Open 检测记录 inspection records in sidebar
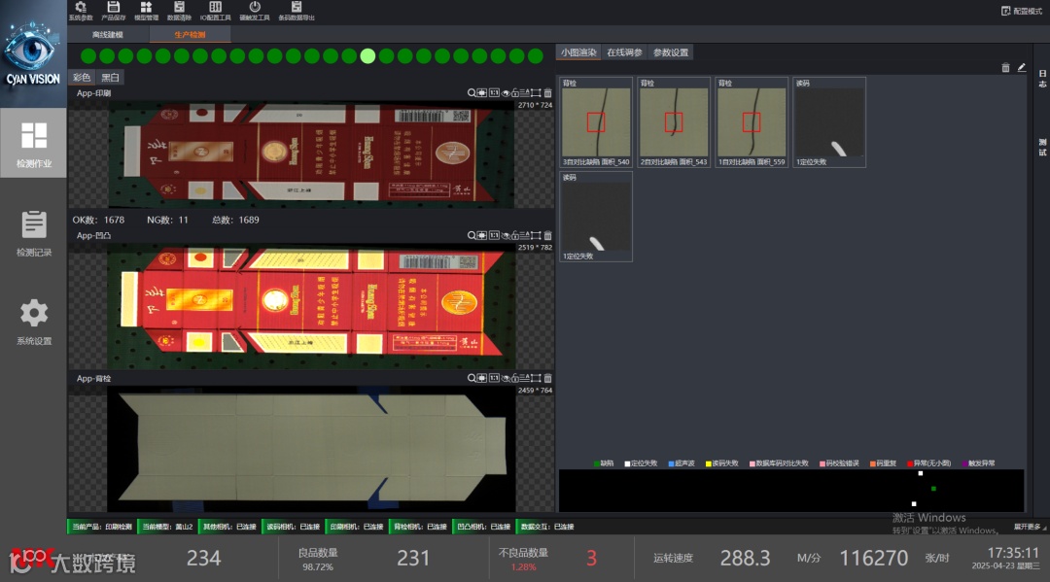 [x=33, y=233]
